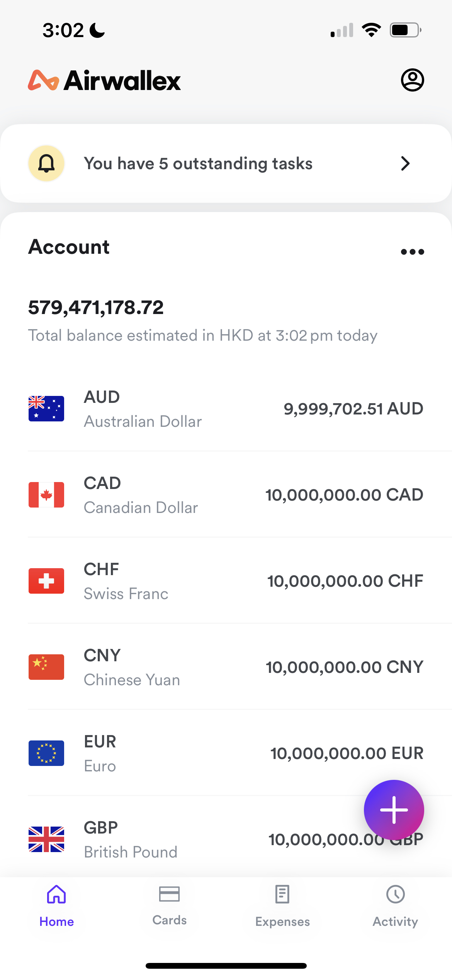Tap the notification bell icon
This screenshot has height=978, width=452.
tap(46, 163)
